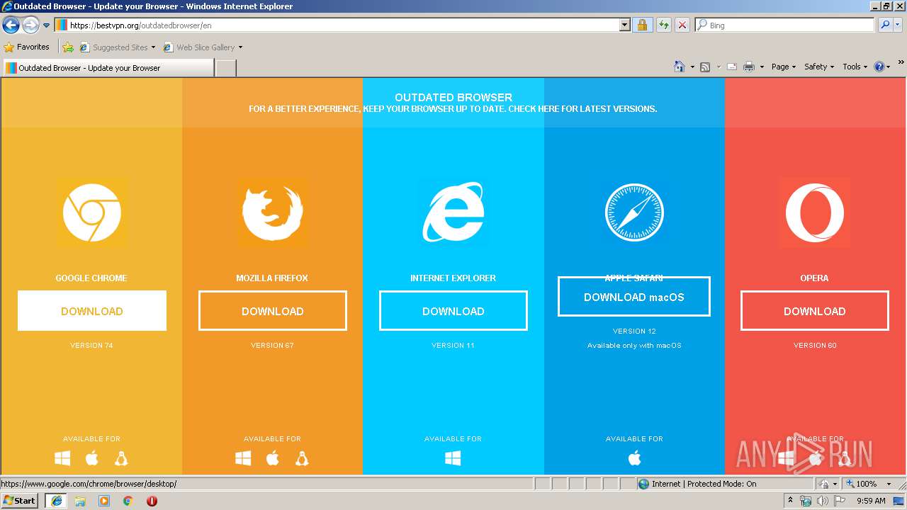Click the security lock icon in address bar
This screenshot has width=907, height=510.
[x=642, y=25]
